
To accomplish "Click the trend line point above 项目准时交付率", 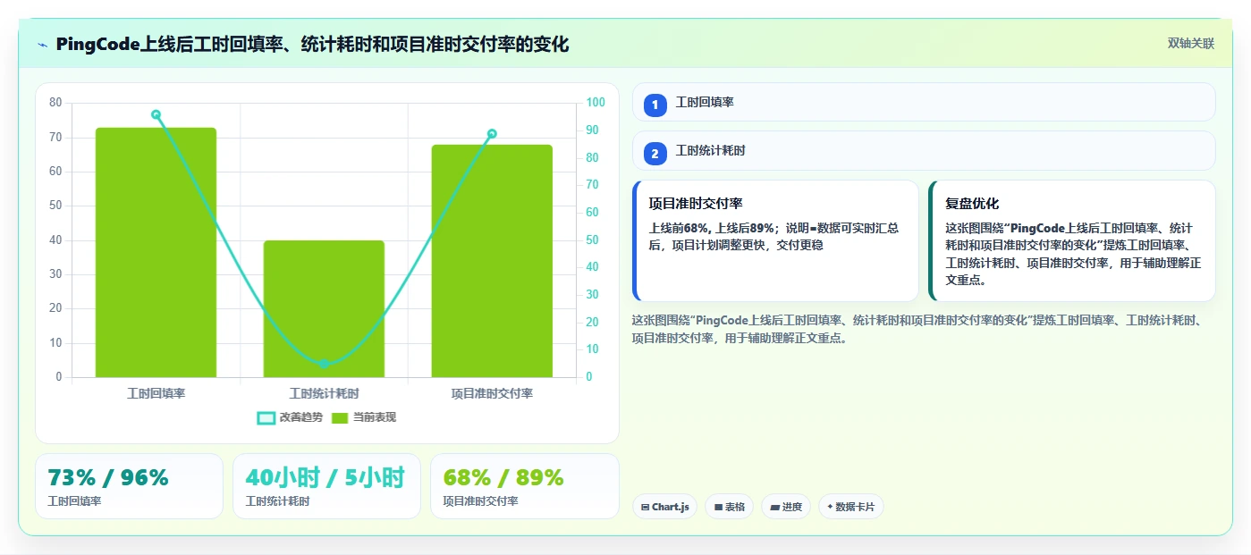I will click(x=492, y=134).
